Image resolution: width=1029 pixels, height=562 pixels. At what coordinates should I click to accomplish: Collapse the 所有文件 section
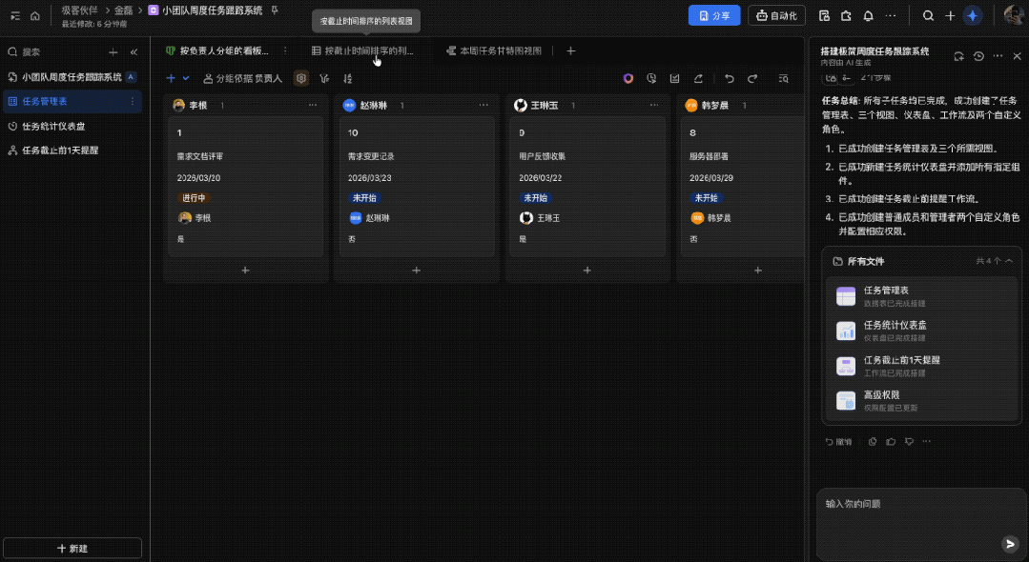coord(1009,260)
